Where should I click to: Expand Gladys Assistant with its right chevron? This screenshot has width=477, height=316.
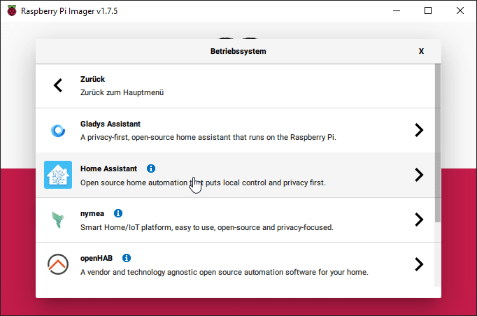418,130
